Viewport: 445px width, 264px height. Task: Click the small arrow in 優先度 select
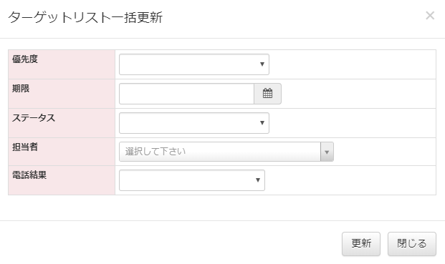click(x=262, y=64)
